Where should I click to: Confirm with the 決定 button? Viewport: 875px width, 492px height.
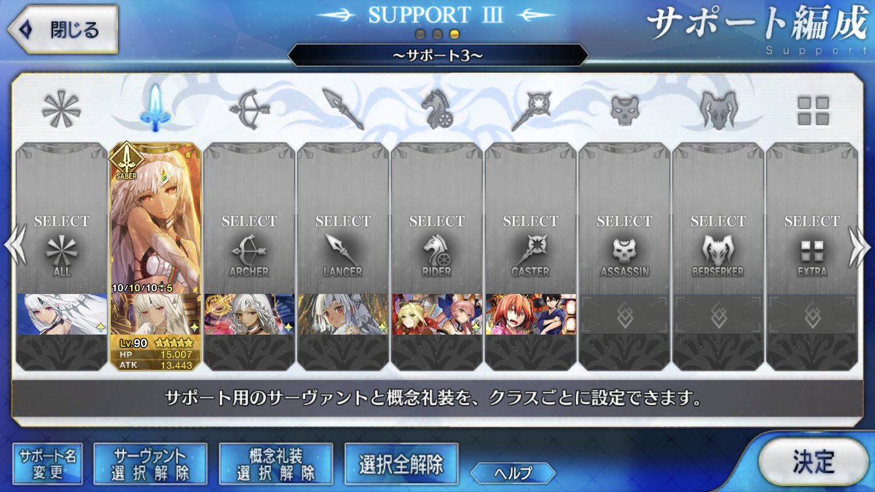click(813, 462)
